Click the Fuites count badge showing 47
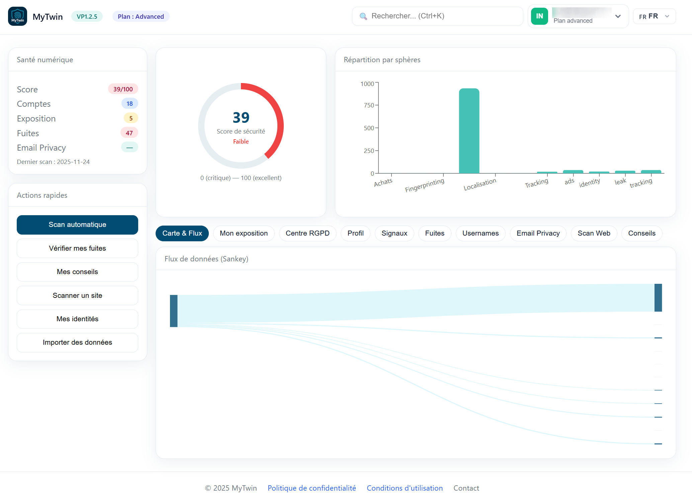 click(129, 133)
